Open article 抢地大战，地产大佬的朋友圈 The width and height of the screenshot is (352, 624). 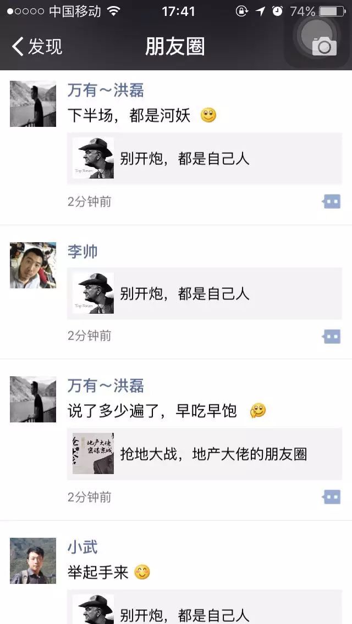(x=205, y=454)
